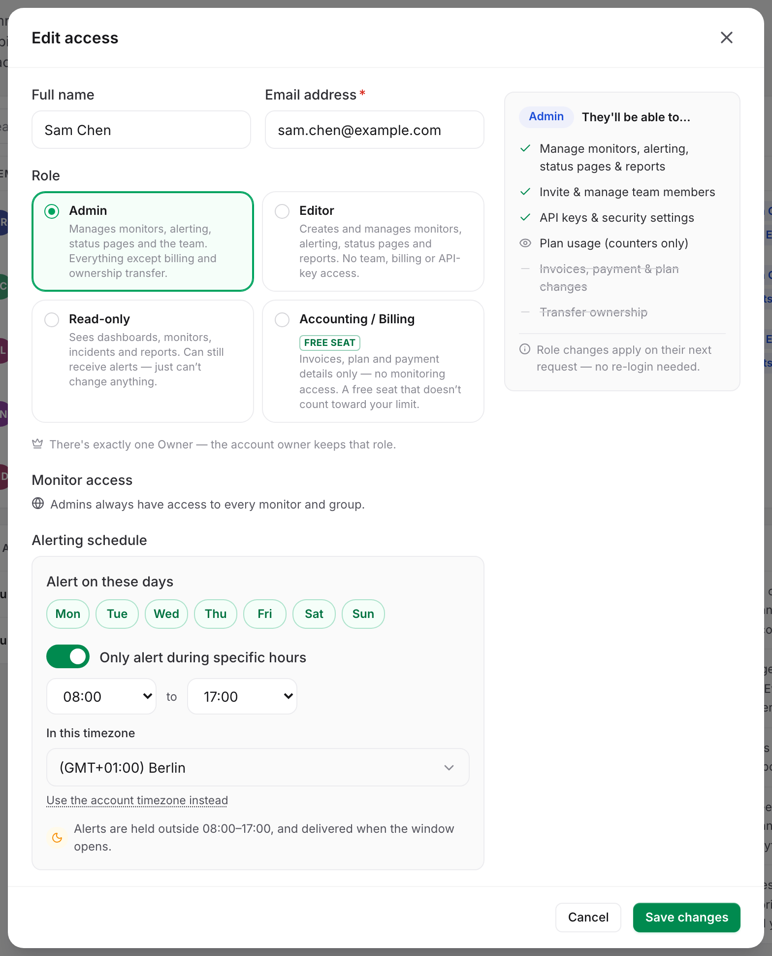Select the Read-only role
The width and height of the screenshot is (772, 956).
(x=143, y=361)
